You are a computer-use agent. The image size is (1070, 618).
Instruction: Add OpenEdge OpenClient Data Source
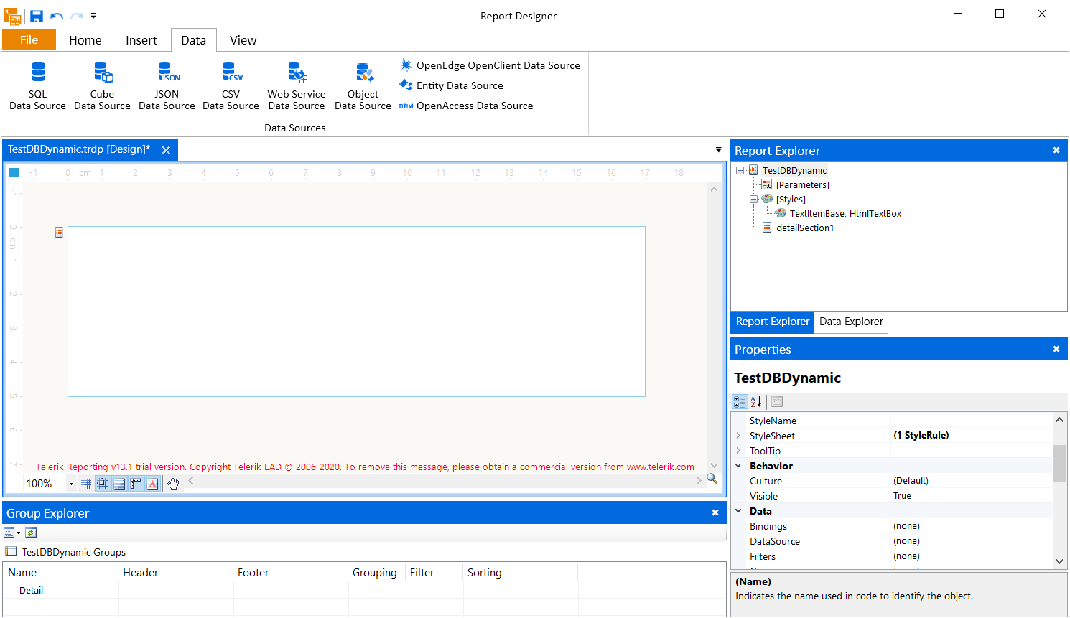pos(490,65)
